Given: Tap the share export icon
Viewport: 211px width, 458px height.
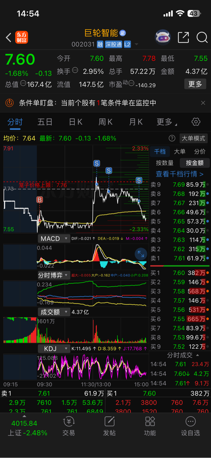Looking at the screenshot, I should 183,37.
